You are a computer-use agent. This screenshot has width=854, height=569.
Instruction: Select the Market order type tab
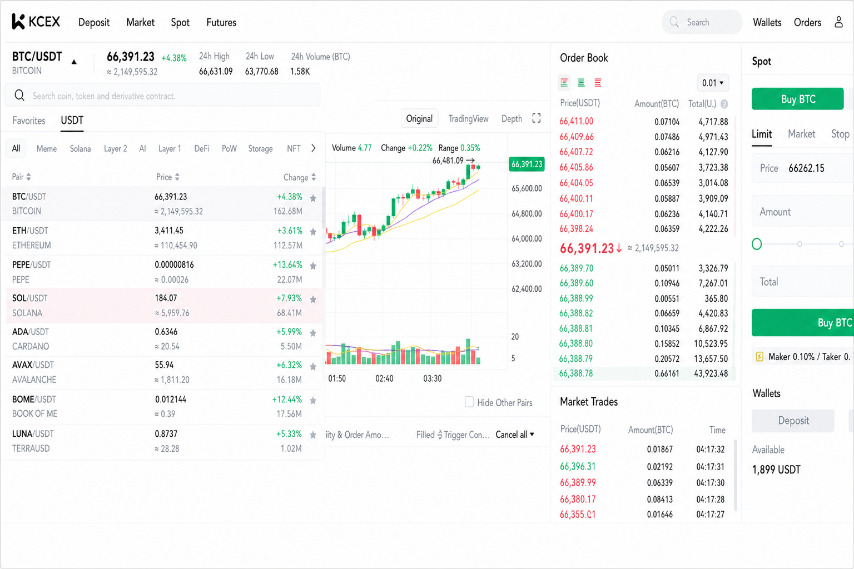coord(802,134)
